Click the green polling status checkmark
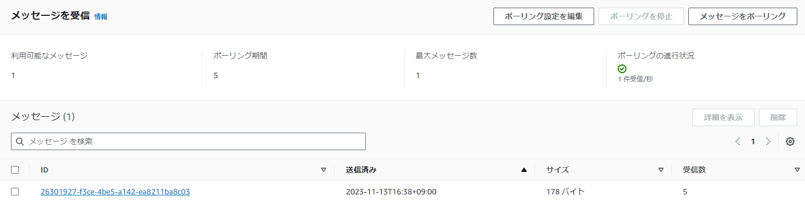This screenshot has height=202, width=805. point(622,69)
